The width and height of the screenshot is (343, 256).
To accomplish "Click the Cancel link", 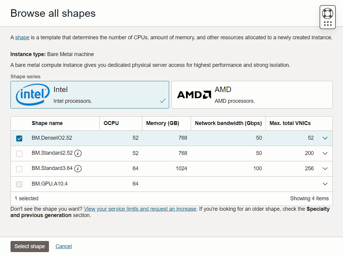I will click(64, 246).
